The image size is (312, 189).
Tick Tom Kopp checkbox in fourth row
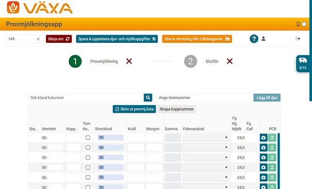pos(88,167)
